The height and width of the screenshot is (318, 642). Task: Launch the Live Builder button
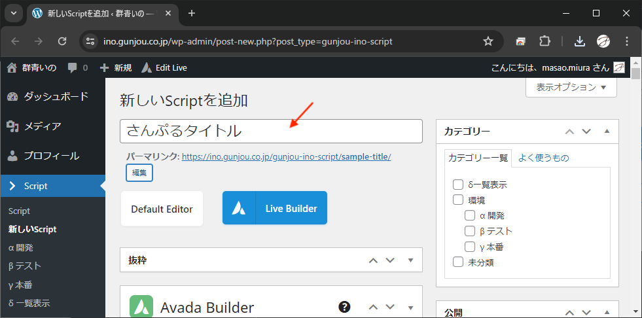(x=275, y=209)
